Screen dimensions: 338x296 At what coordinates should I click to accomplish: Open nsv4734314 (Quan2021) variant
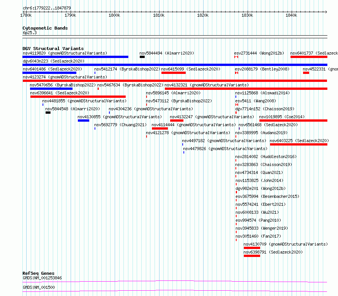pyautogui.click(x=259, y=172)
